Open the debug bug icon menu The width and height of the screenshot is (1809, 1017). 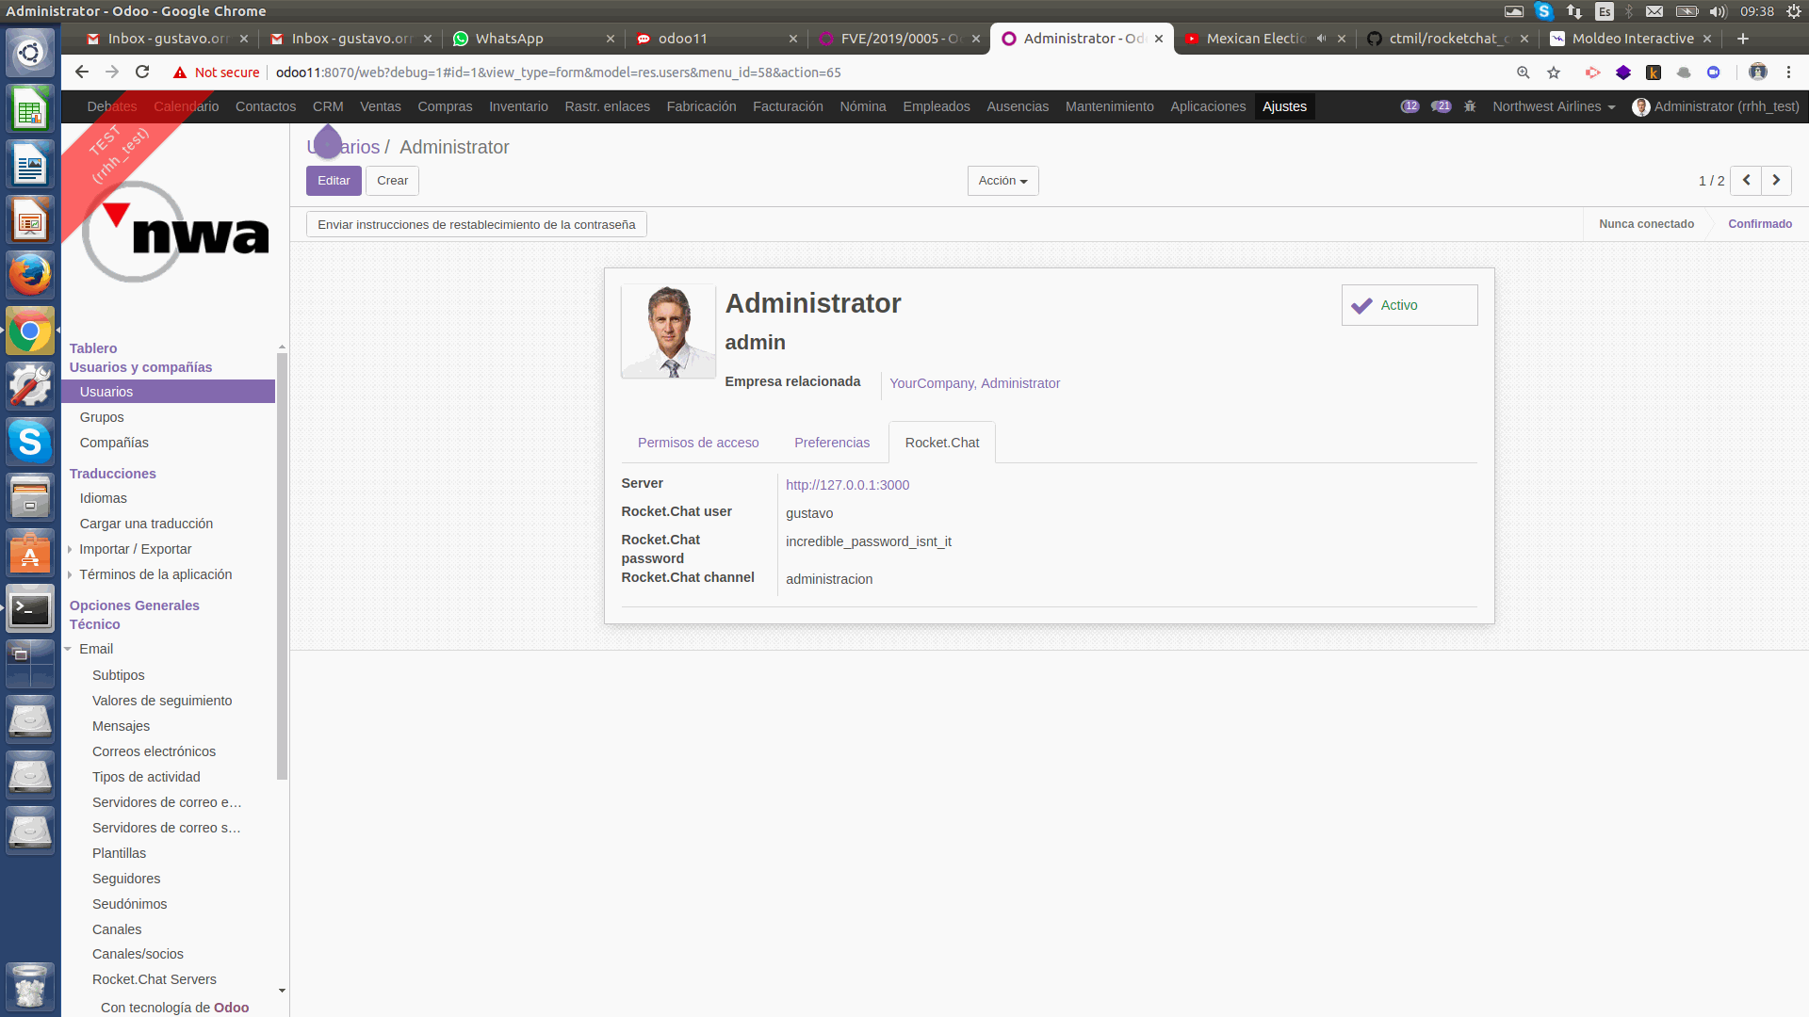(x=1470, y=106)
